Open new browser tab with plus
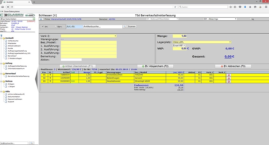 click(34, 2)
